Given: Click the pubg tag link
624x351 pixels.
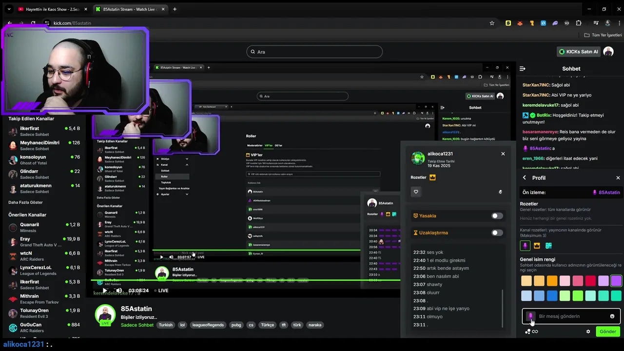Looking at the screenshot, I should (236, 325).
